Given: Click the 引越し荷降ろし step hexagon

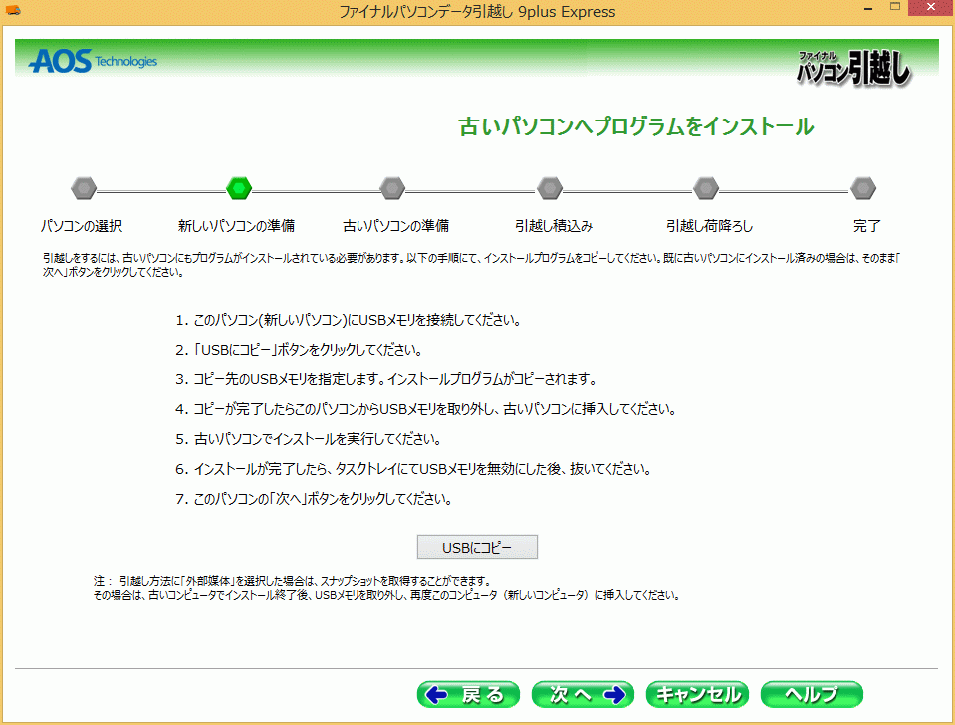Looking at the screenshot, I should [x=706, y=187].
